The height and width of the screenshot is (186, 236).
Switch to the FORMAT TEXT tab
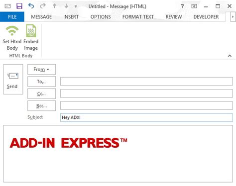138,17
